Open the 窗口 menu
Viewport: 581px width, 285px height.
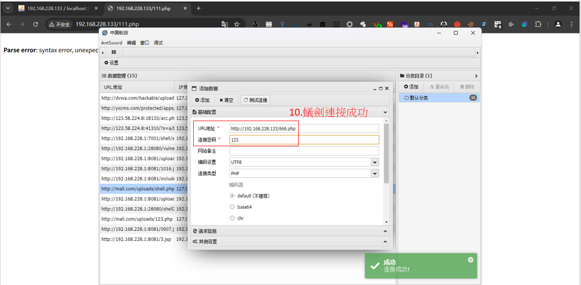(x=144, y=43)
